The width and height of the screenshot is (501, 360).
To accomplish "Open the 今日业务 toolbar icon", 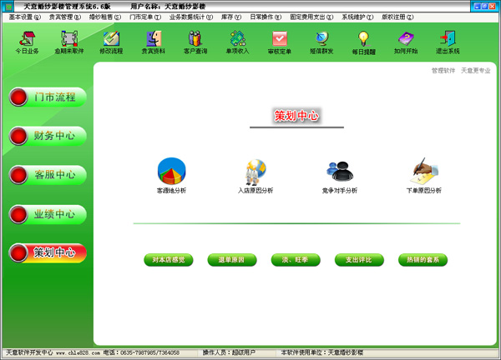I will [27, 38].
